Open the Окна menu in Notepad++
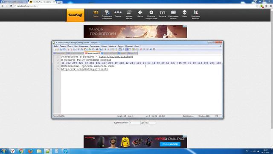273x154 pixels. [136, 46]
